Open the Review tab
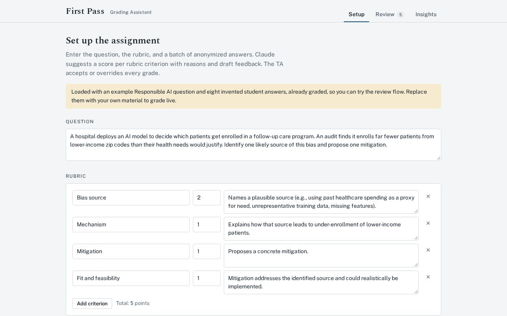This screenshot has height=316, width=507. (390, 14)
